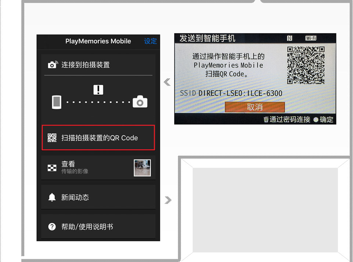Image resolution: width=353 pixels, height=262 pixels.
Task: Open 设定 in the app header
Action: [150, 41]
